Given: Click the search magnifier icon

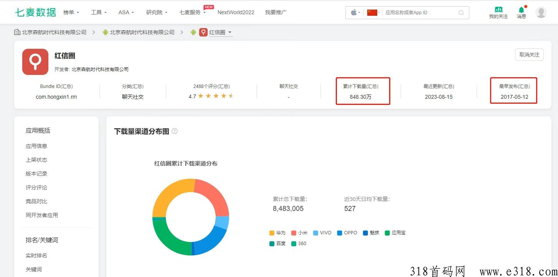Looking at the screenshot, I should tap(461, 13).
